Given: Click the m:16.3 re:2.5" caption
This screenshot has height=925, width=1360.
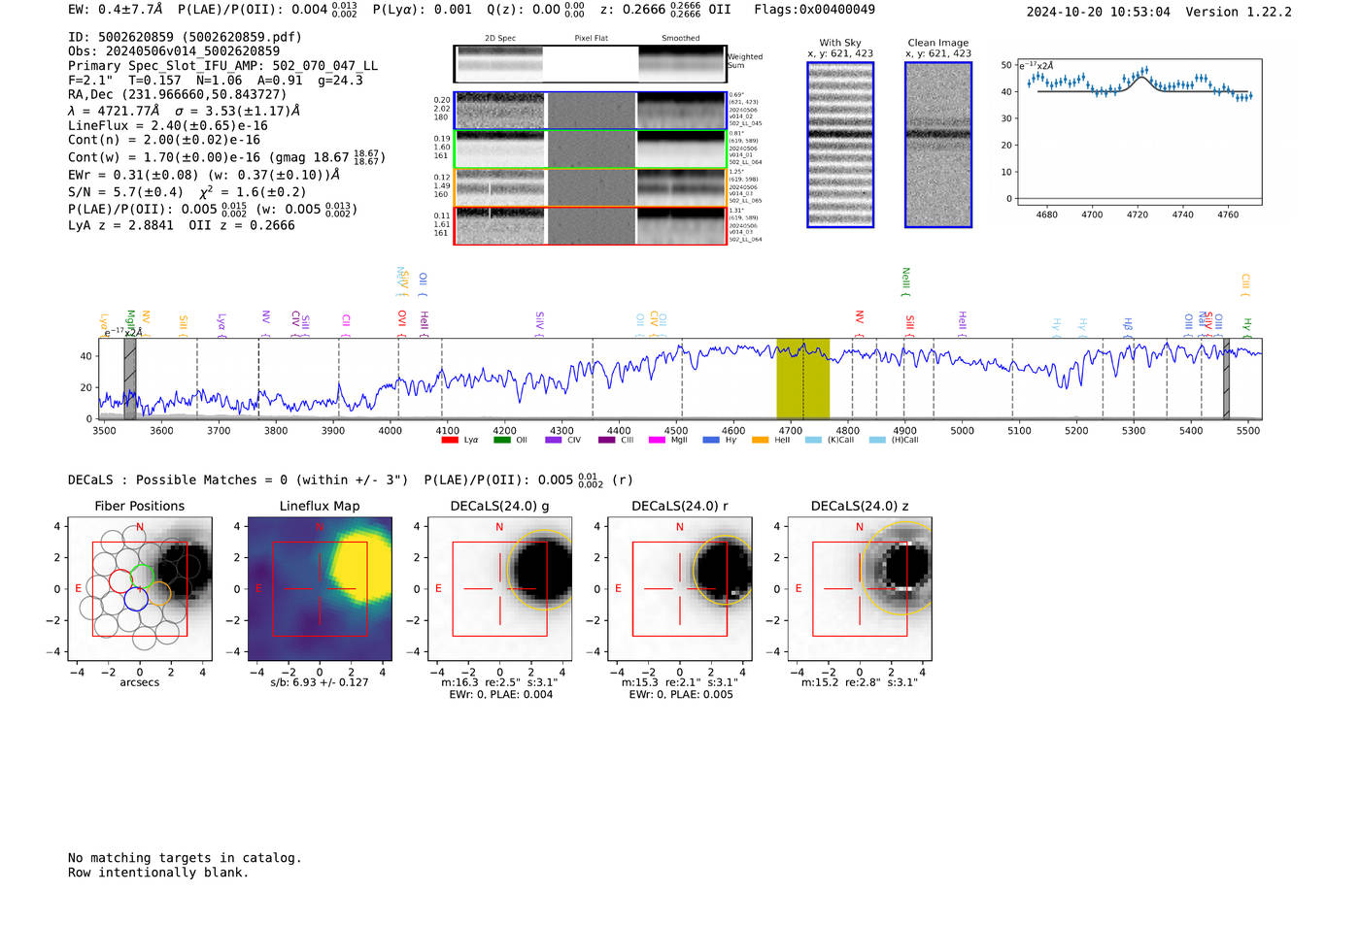Looking at the screenshot, I should (x=499, y=682).
